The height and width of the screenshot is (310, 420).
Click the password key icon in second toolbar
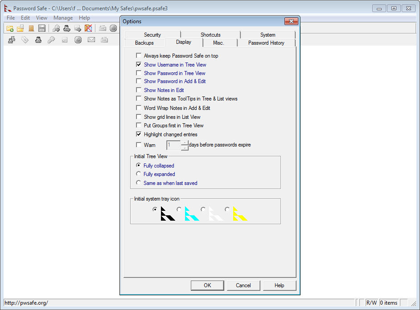coord(51,40)
